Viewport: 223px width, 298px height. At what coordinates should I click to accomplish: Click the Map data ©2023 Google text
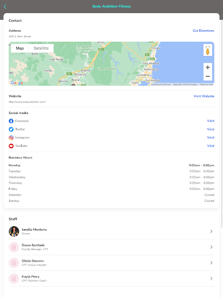[x=185, y=85]
